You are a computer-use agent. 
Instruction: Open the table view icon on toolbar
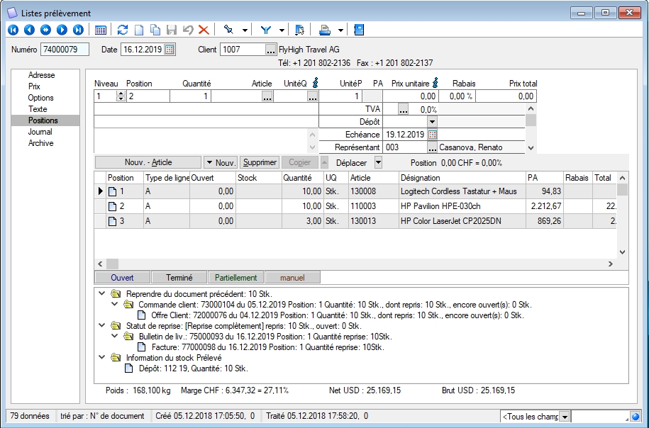point(99,30)
